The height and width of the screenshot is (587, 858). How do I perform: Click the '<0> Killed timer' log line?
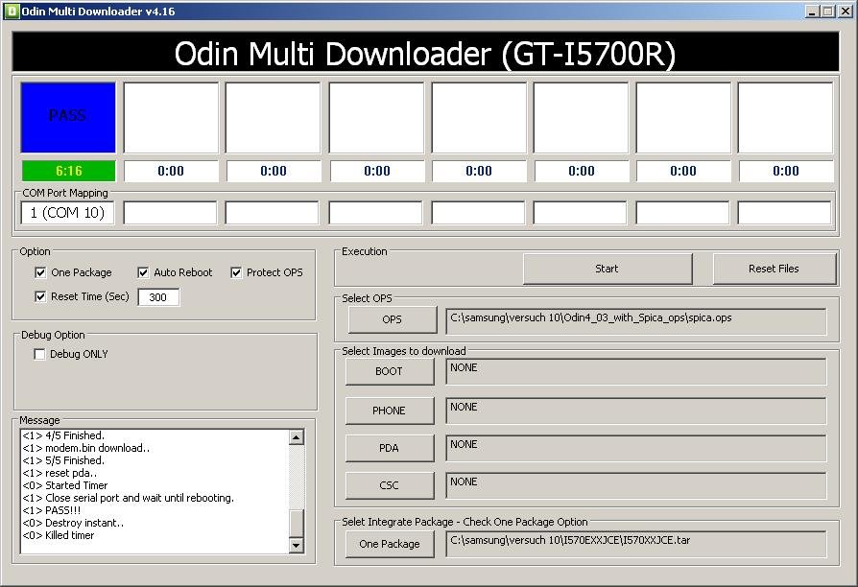pyautogui.click(x=58, y=535)
